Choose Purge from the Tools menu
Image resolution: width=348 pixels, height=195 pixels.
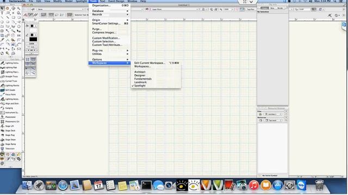[109, 29]
